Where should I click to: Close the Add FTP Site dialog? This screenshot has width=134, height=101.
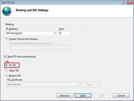(x=130, y=3)
